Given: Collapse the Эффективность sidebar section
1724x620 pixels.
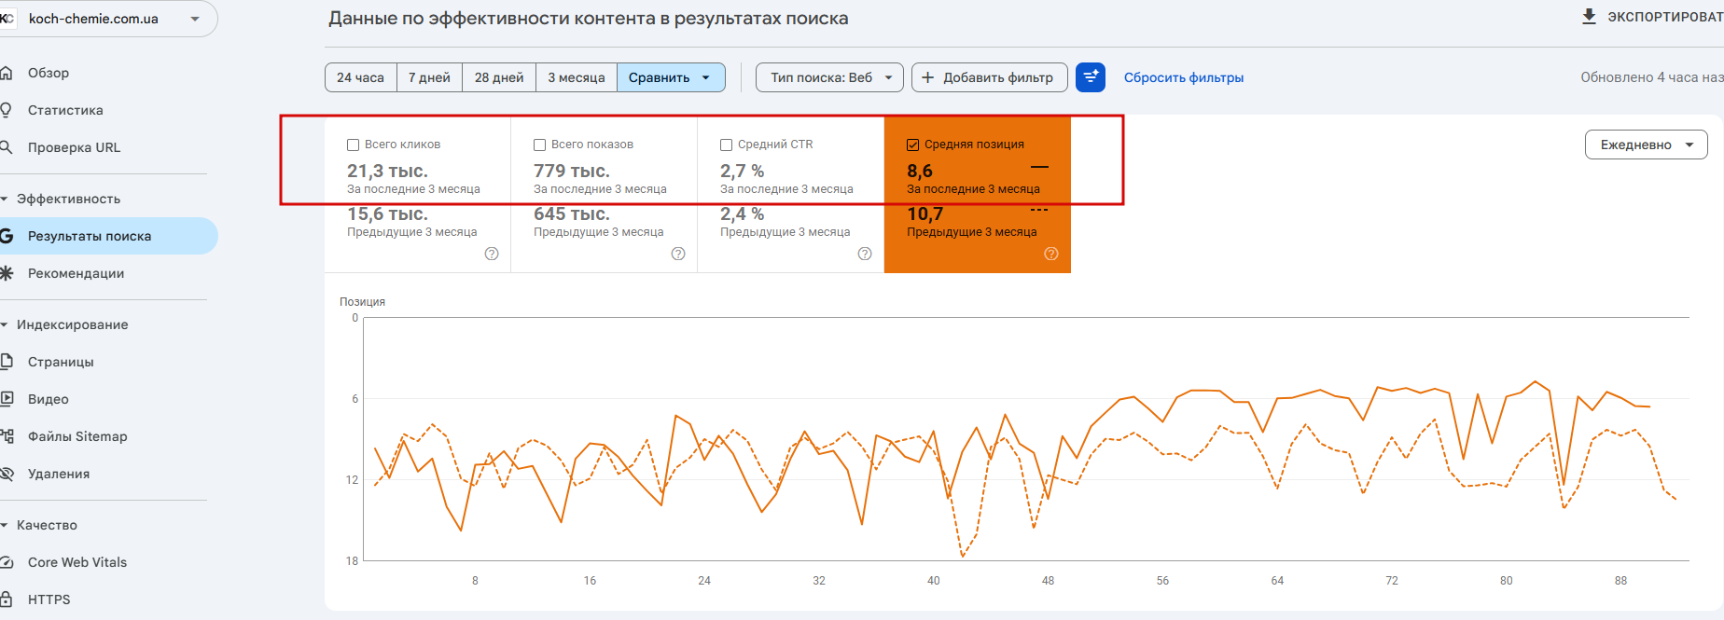Looking at the screenshot, I should coord(5,199).
